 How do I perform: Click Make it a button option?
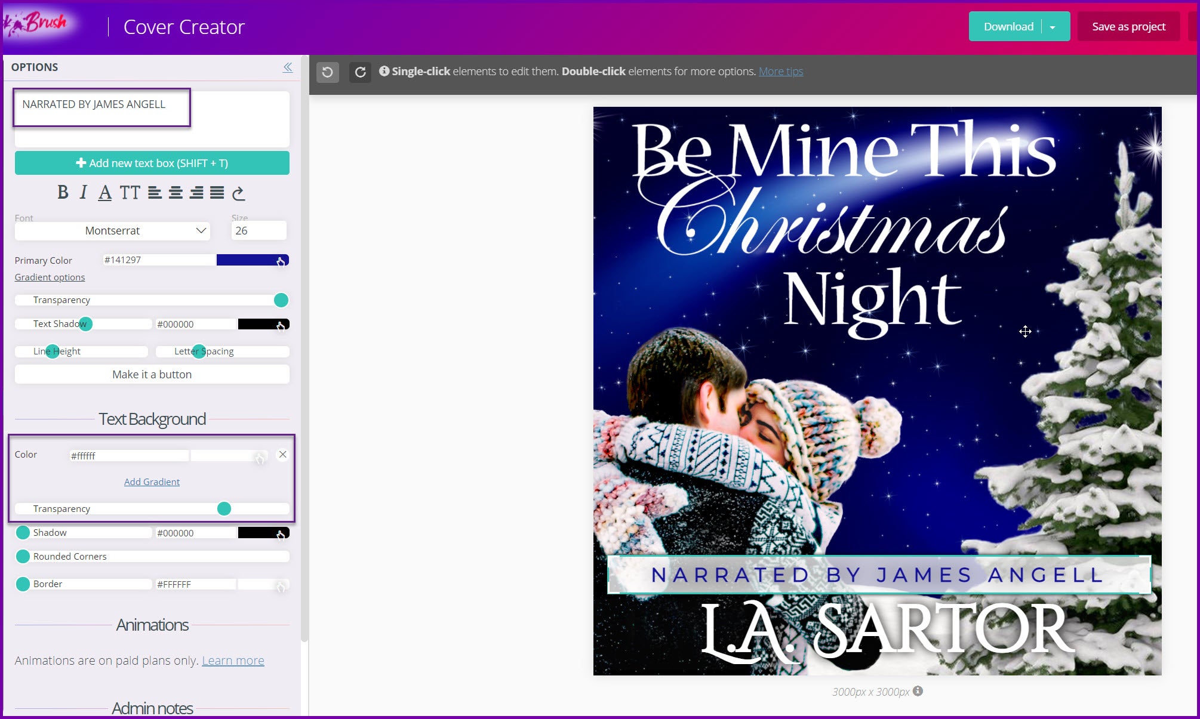point(152,375)
